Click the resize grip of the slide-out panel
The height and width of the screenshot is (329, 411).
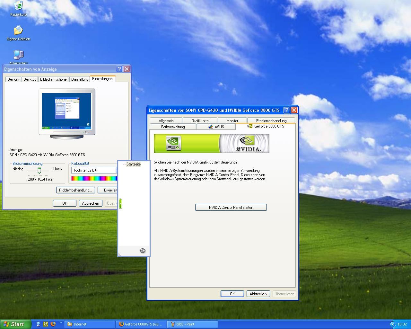pyautogui.click(x=119, y=254)
